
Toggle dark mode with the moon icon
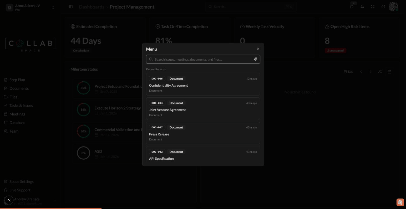point(383,7)
